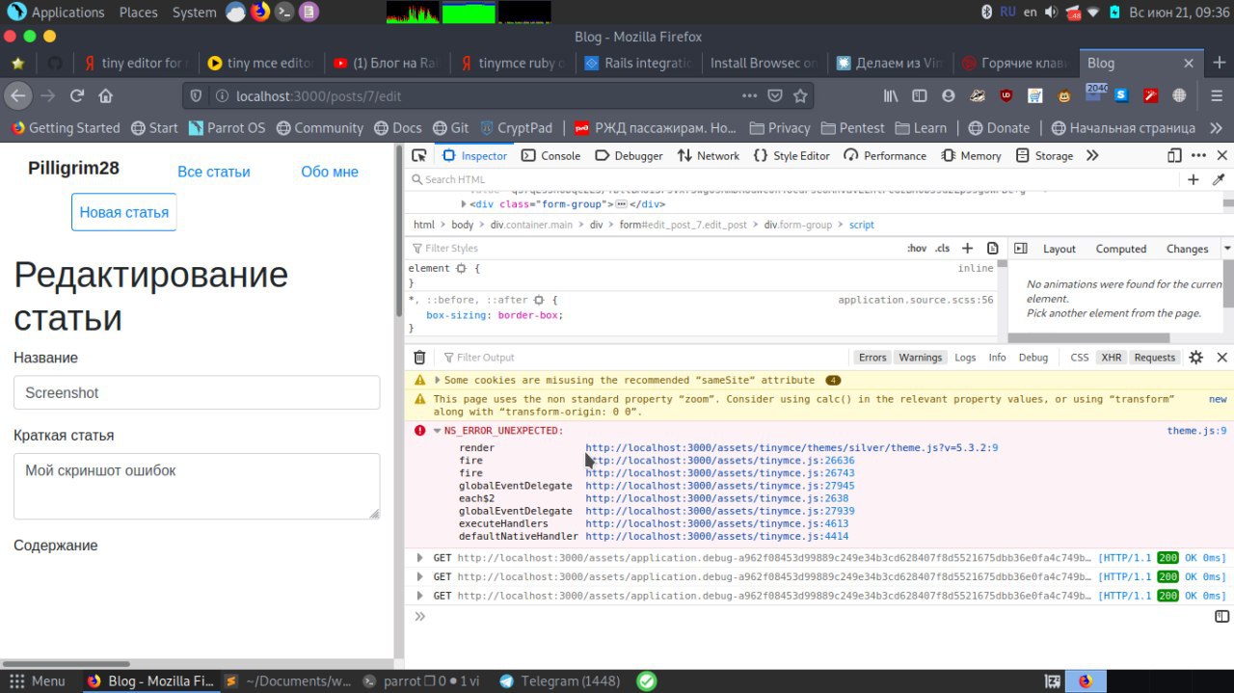Open the Inspector tab in DevTools

(x=474, y=155)
